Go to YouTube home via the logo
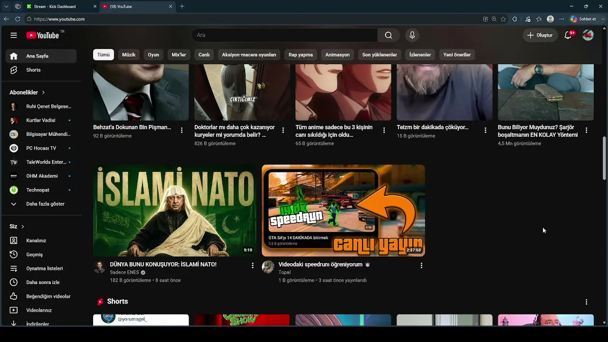 pyautogui.click(x=43, y=35)
